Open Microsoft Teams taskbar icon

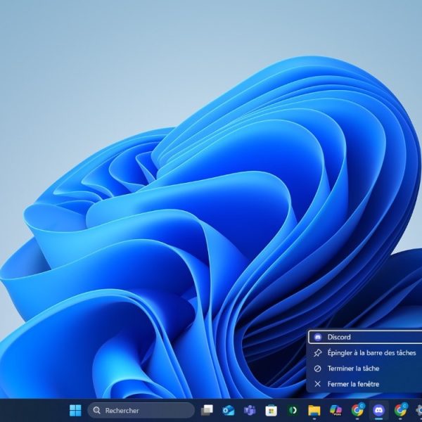click(250, 411)
